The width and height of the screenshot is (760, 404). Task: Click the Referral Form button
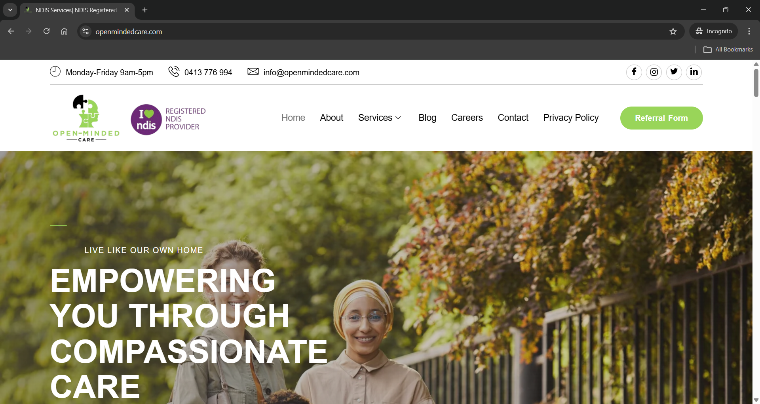661,118
